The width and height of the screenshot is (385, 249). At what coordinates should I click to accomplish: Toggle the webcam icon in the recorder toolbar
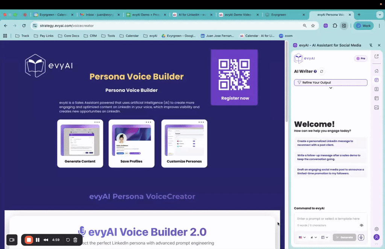12,240
